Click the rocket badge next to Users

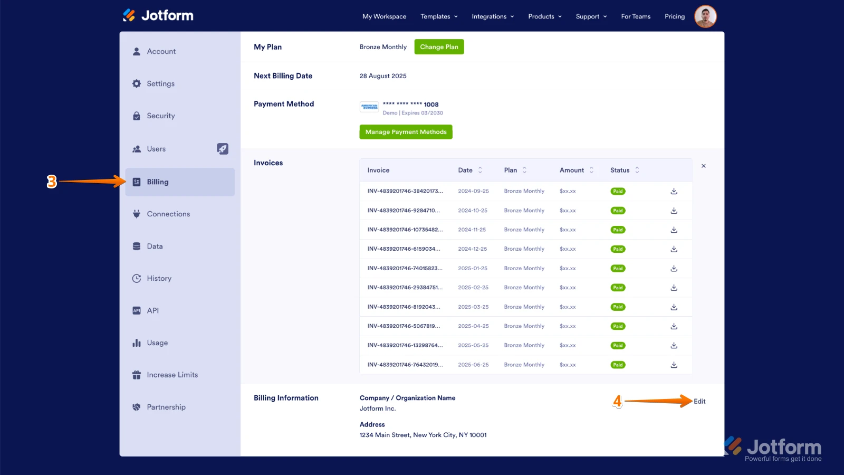223,148
